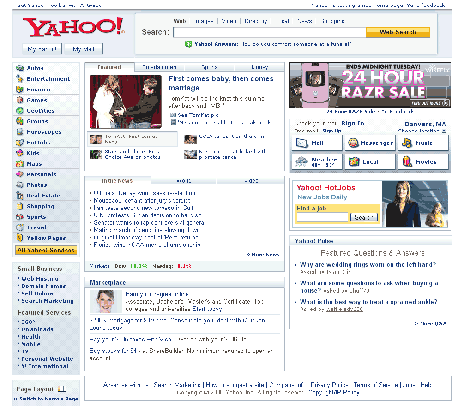Click the Find a job input field
464x412 pixels.
pyautogui.click(x=322, y=217)
